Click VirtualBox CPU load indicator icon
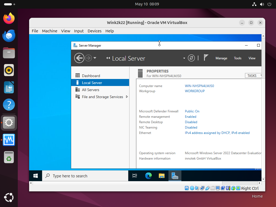This screenshot has width=276, height=207. [x=228, y=188]
